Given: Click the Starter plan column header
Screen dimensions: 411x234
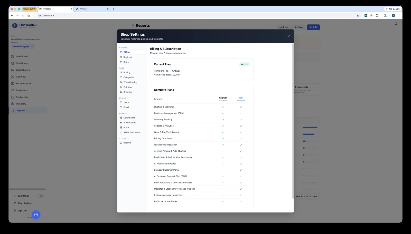Looking at the screenshot, I should pyautogui.click(x=223, y=99).
